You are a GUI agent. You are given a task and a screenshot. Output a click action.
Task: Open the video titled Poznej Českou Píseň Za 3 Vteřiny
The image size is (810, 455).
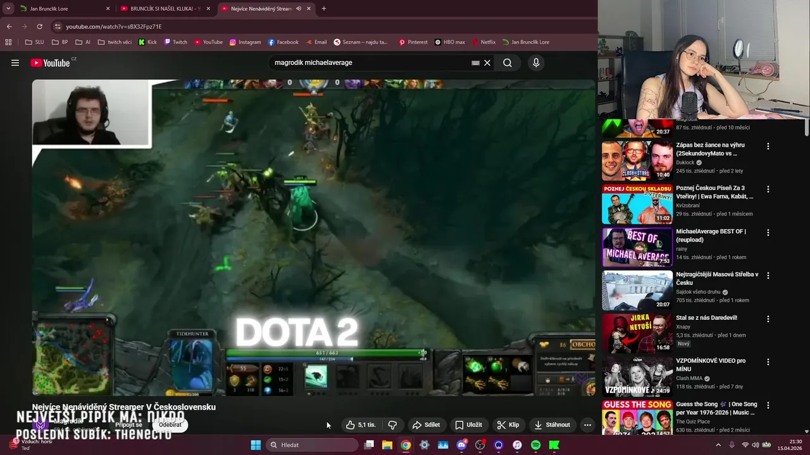point(714,192)
